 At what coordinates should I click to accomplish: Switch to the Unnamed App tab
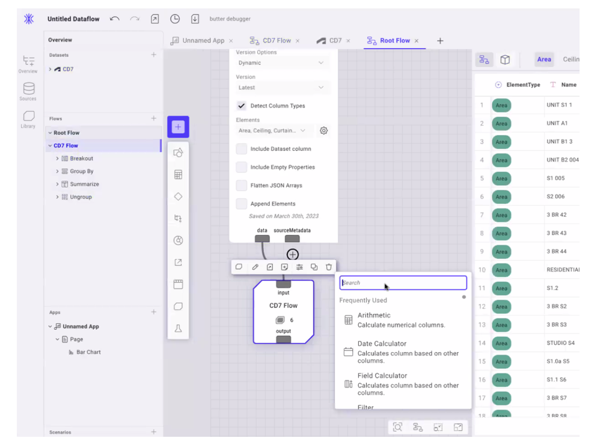click(203, 40)
